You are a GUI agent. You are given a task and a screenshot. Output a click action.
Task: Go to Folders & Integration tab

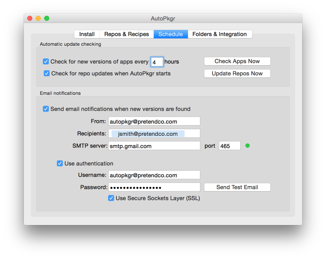click(x=220, y=34)
